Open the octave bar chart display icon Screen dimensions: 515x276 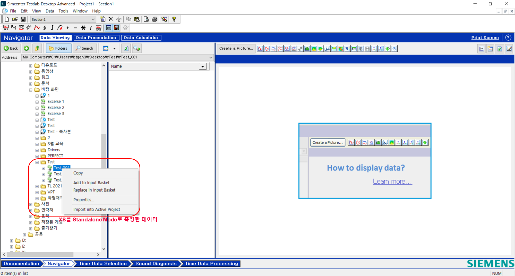(x=307, y=49)
